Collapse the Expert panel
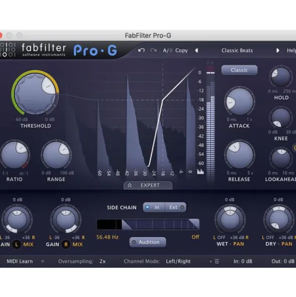 [148, 185]
